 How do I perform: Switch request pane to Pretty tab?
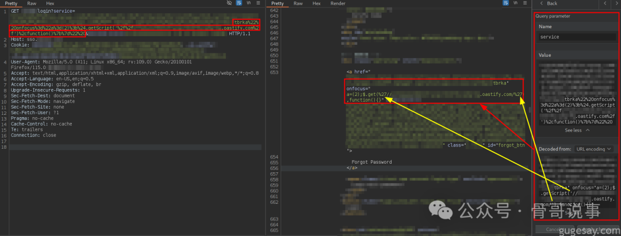click(11, 3)
